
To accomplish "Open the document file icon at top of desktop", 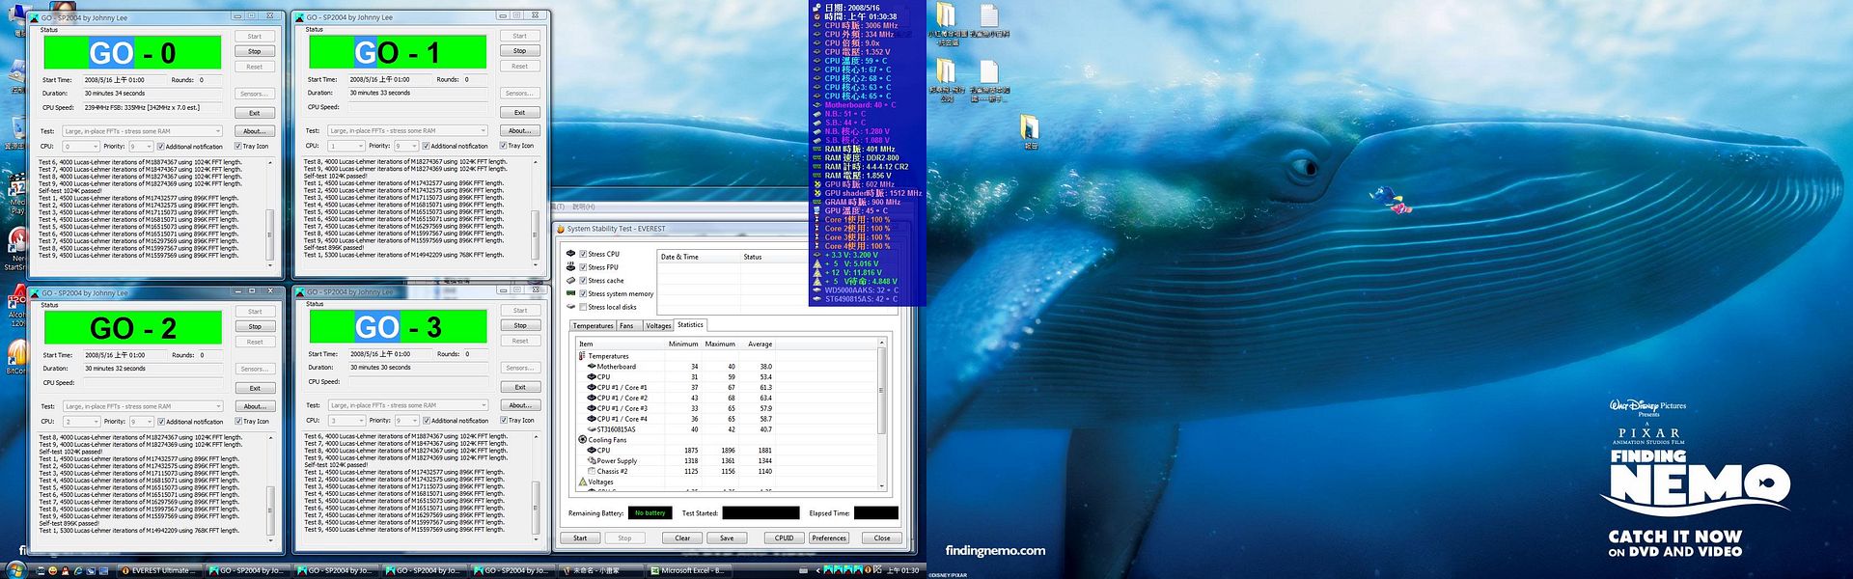I will point(989,15).
